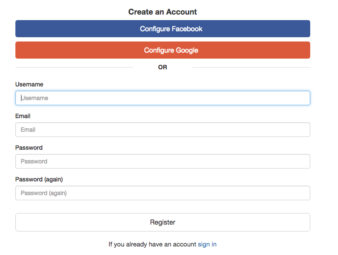The width and height of the screenshot is (338, 255).
Task: Open the sign in link
Action: click(207, 244)
